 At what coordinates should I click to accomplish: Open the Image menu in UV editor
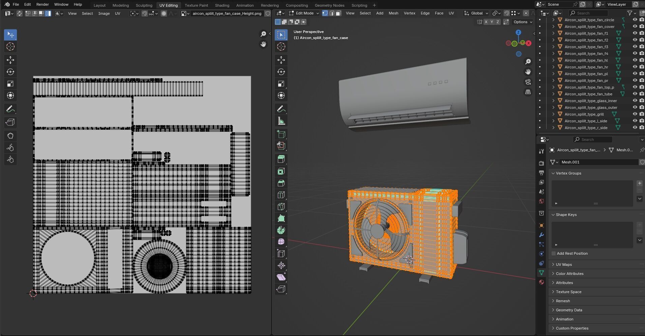(x=104, y=13)
